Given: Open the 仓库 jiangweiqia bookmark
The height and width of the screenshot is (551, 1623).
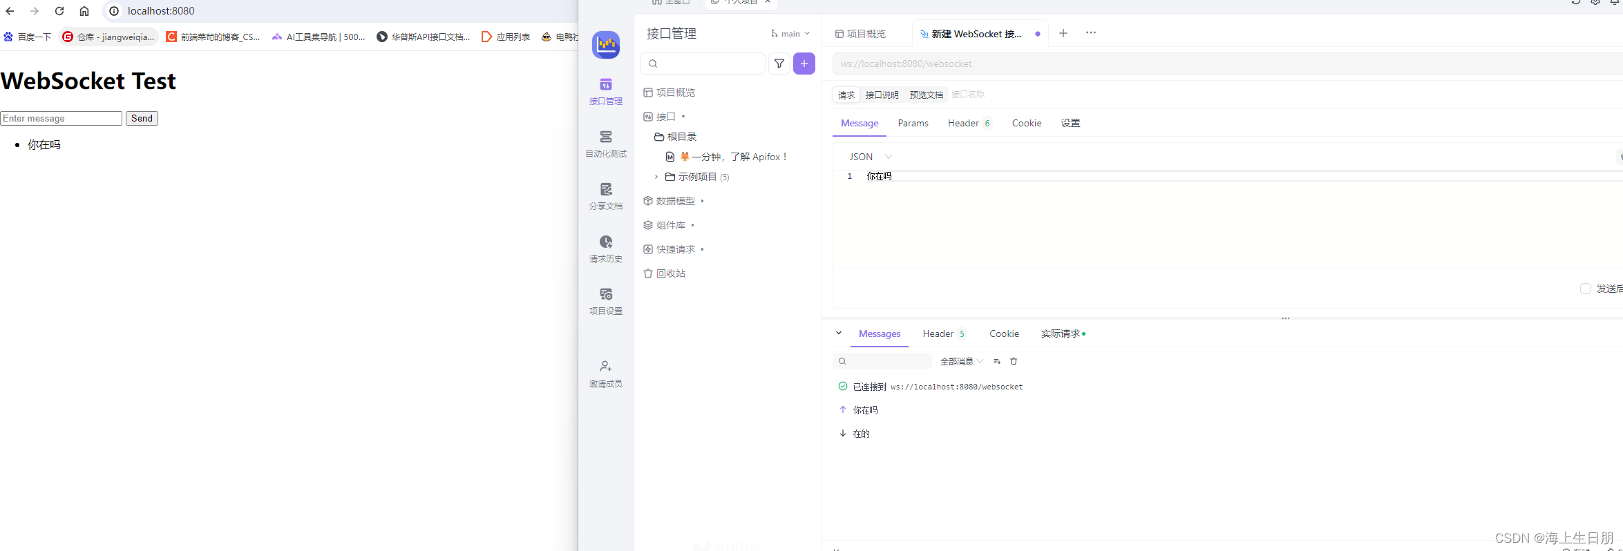Looking at the screenshot, I should point(109,37).
